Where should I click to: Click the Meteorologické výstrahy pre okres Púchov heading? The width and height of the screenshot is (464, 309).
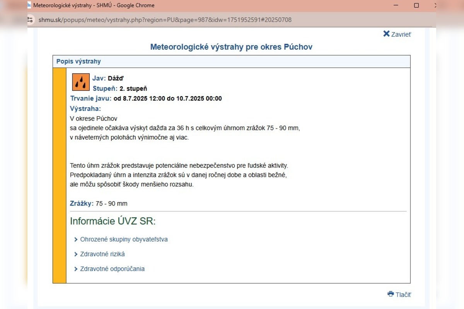(x=231, y=47)
